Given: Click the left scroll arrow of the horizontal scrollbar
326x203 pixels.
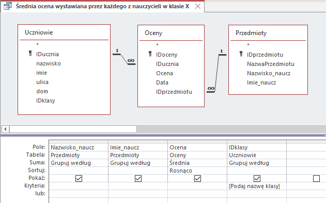Looking at the screenshot, I should coord(5,129).
